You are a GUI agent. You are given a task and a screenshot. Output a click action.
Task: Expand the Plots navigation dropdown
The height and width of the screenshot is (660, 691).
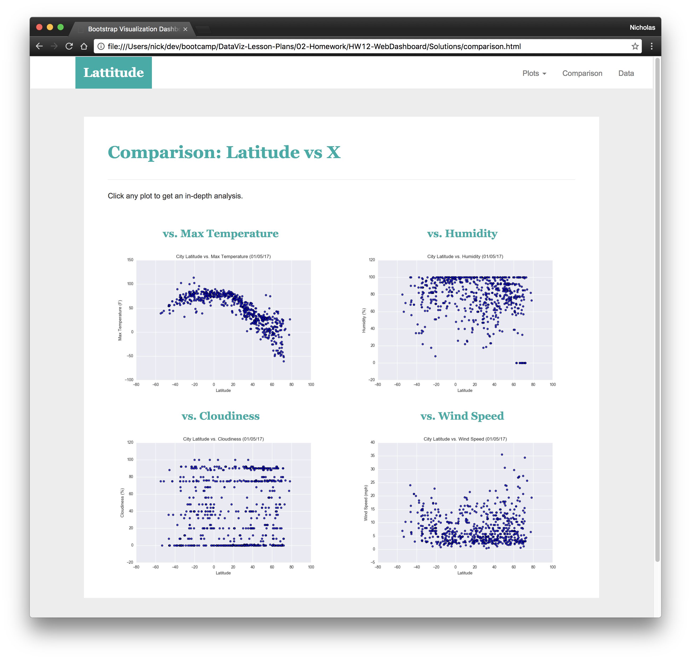(x=533, y=73)
